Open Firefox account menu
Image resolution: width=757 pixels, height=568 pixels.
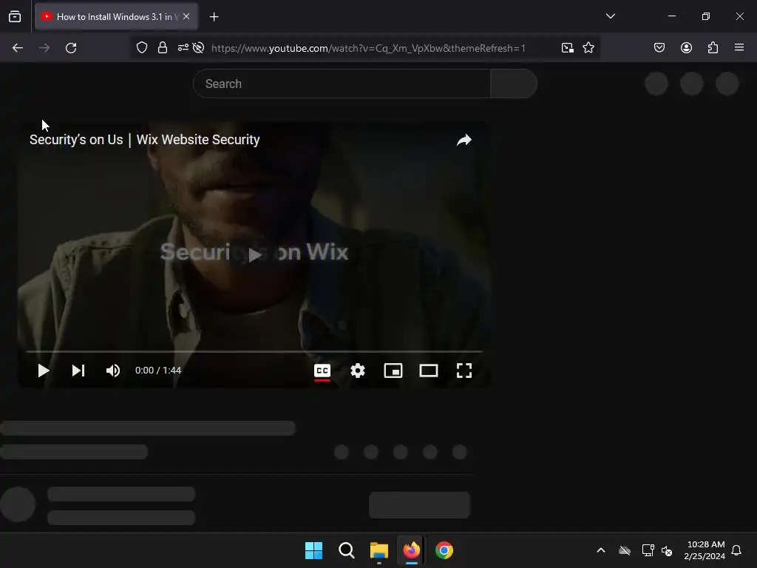[x=686, y=48]
